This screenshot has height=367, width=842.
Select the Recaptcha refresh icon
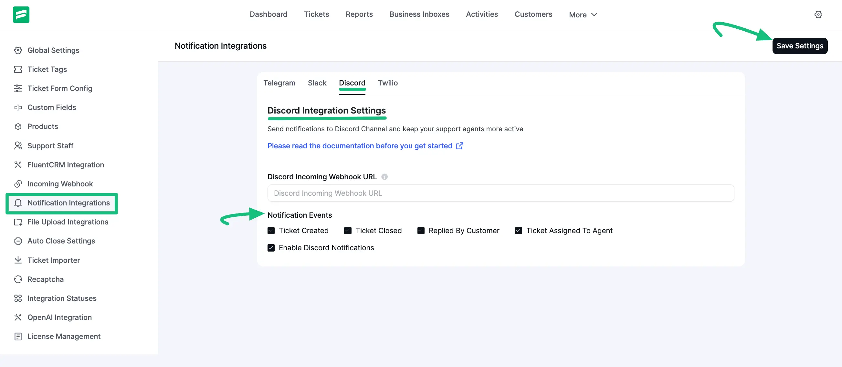(18, 279)
